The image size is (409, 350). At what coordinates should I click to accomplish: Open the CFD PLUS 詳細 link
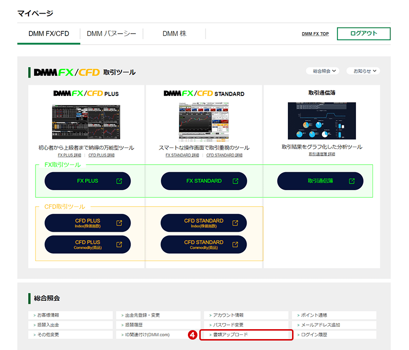point(101,155)
